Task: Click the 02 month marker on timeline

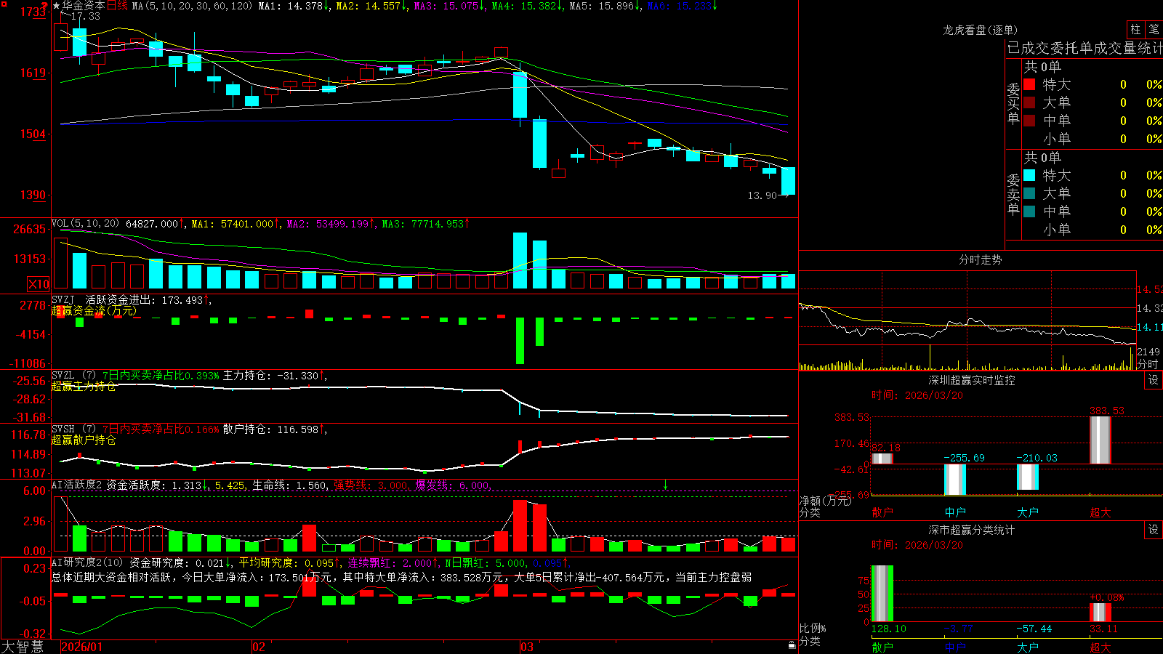Action: point(258,647)
